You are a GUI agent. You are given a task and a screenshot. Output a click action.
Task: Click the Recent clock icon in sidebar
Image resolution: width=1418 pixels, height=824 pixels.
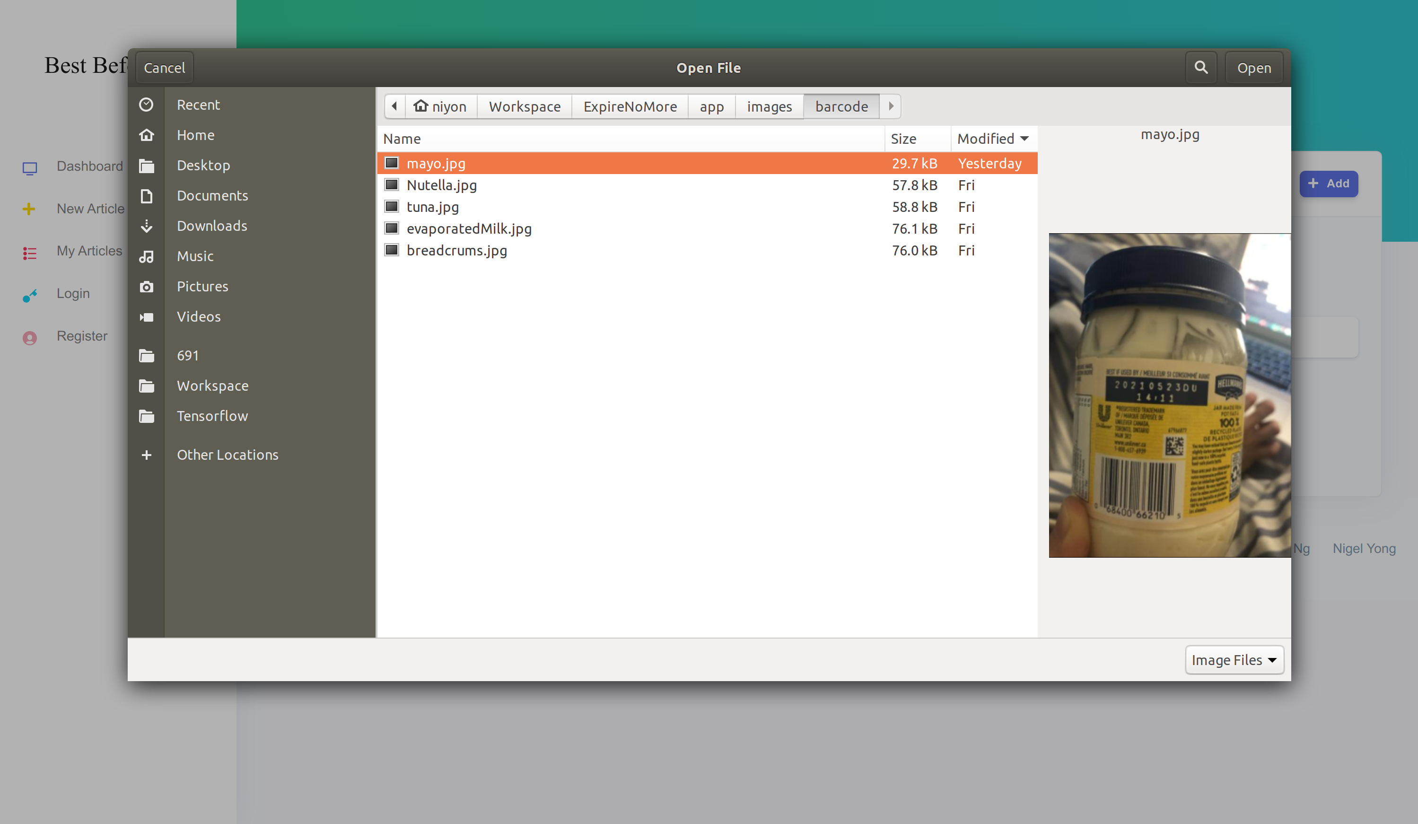tap(146, 105)
